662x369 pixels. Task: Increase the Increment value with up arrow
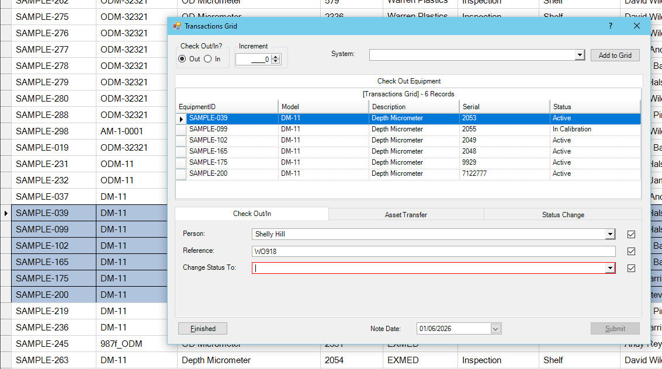coord(276,57)
